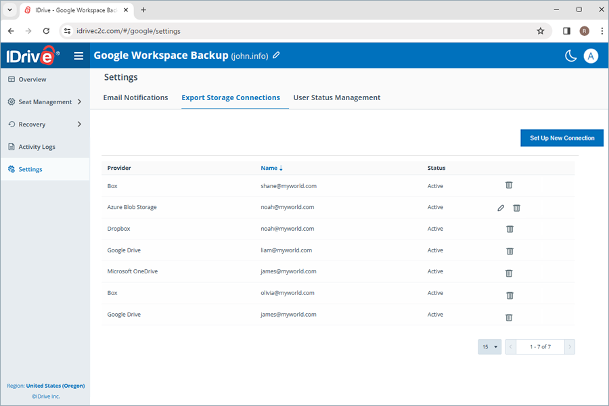
Task: Delete the Dropbox connection for noah@myworld.com
Action: [509, 229]
